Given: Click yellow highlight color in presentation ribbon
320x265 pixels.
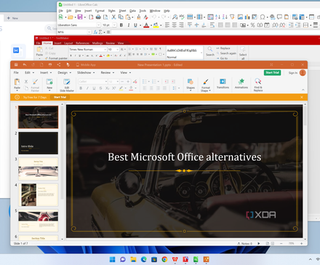Looking at the screenshot, I should tap(121, 88).
